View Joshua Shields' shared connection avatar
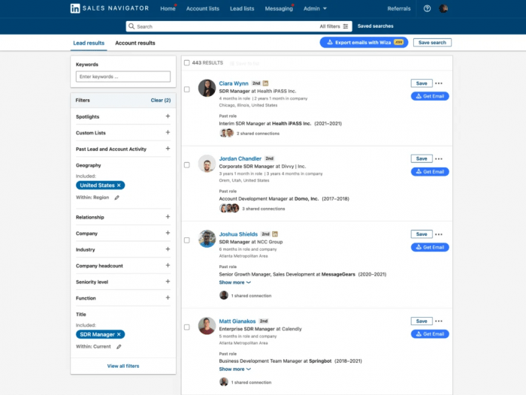This screenshot has height=395, width=526. pyautogui.click(x=224, y=295)
